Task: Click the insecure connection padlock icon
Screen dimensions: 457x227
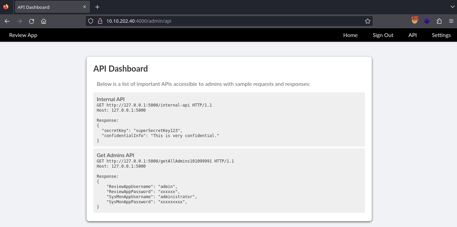Action: tap(100, 21)
